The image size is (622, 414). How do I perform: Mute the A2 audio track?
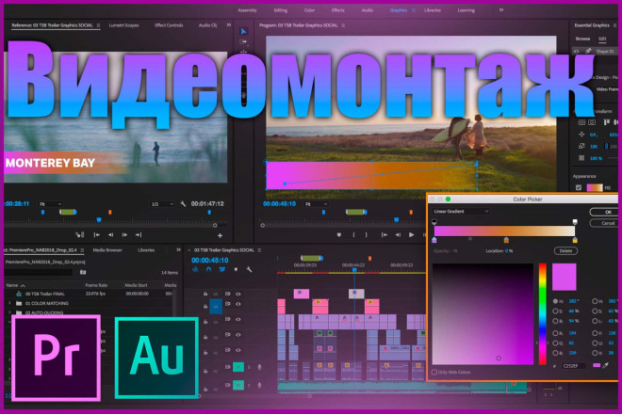(x=238, y=385)
